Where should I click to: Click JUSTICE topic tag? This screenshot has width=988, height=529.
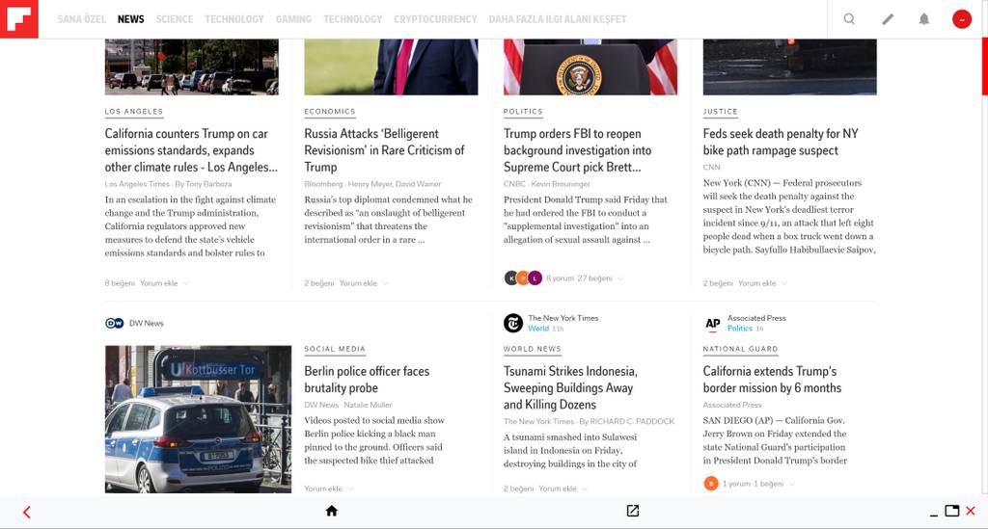[720, 112]
